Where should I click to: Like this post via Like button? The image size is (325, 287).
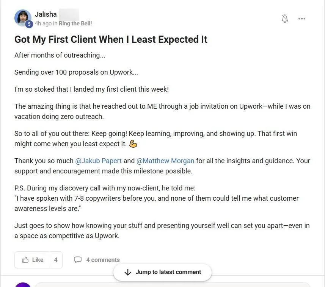pos(32,260)
